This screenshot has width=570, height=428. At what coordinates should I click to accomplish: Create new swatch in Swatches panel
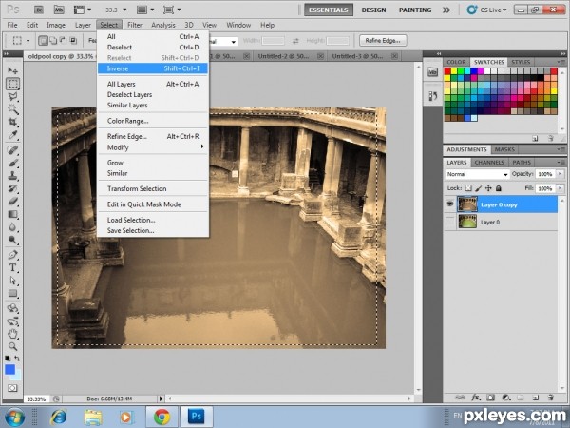click(535, 138)
